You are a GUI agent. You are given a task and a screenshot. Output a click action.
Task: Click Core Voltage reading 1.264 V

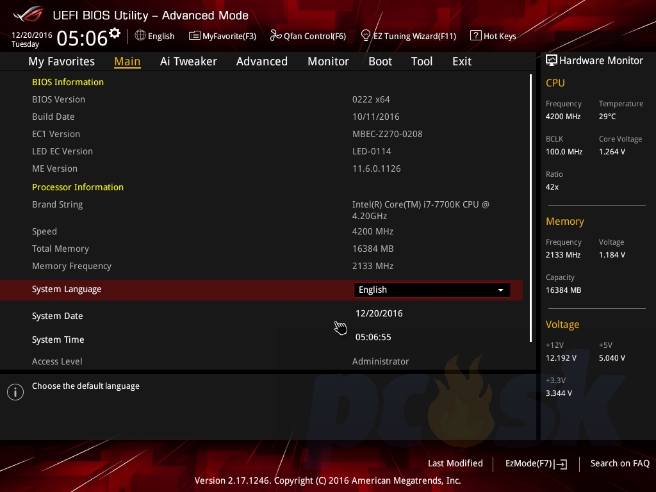pyautogui.click(x=612, y=152)
